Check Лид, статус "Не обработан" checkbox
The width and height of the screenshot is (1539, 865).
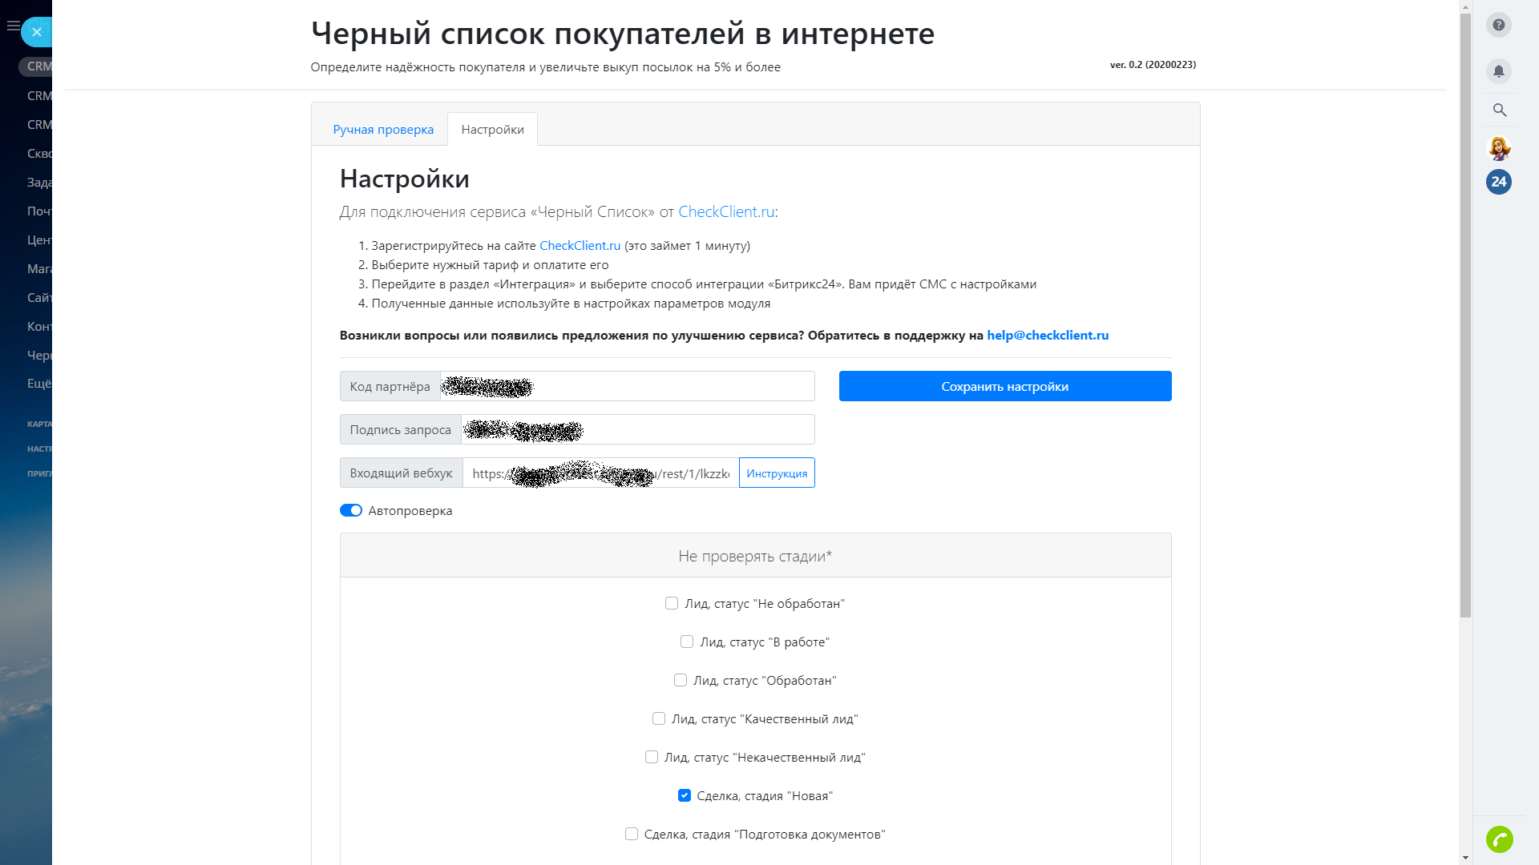pyautogui.click(x=672, y=604)
